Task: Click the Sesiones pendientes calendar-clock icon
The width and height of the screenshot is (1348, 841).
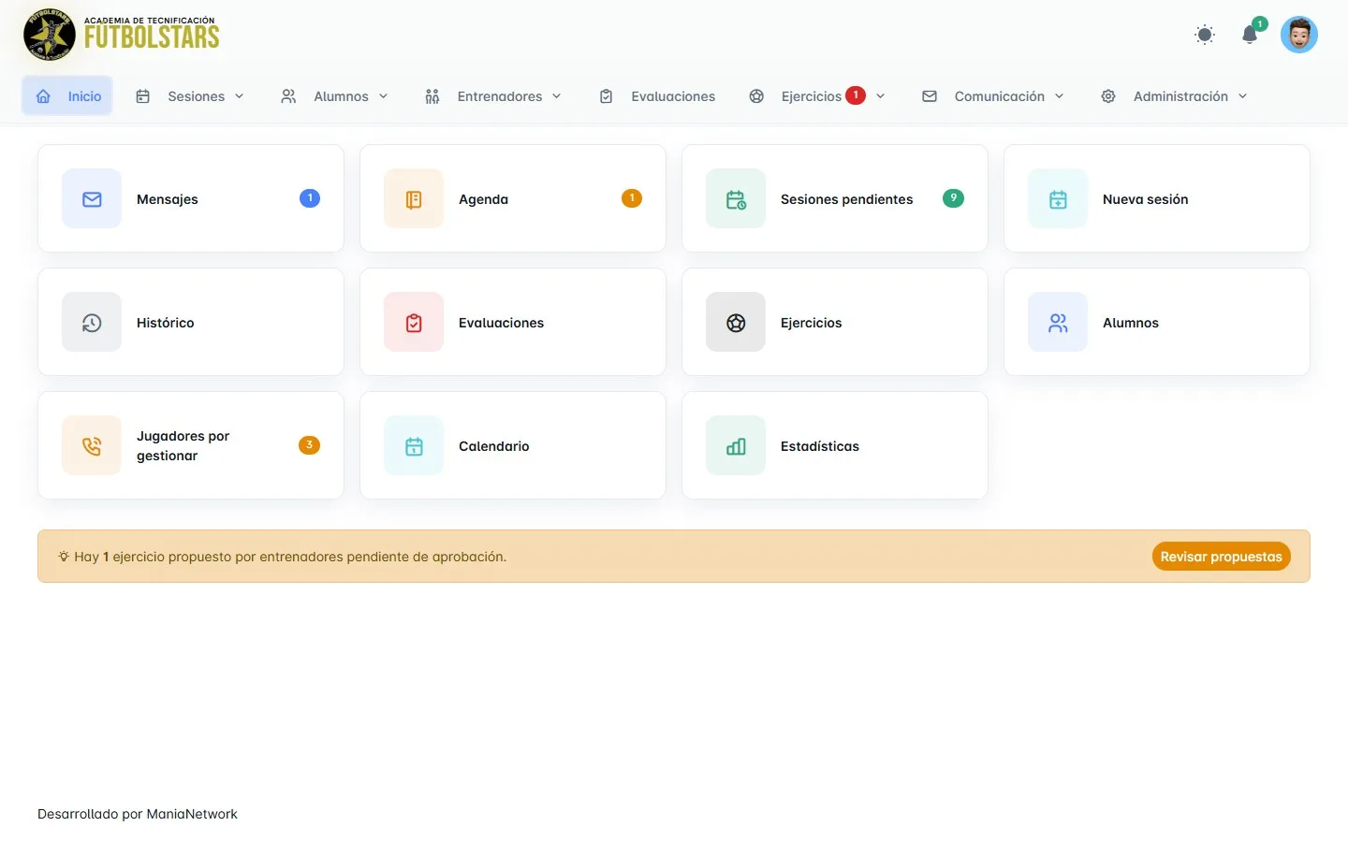Action: coord(736,199)
